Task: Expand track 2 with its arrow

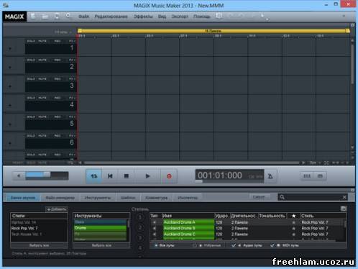Action: [10, 68]
